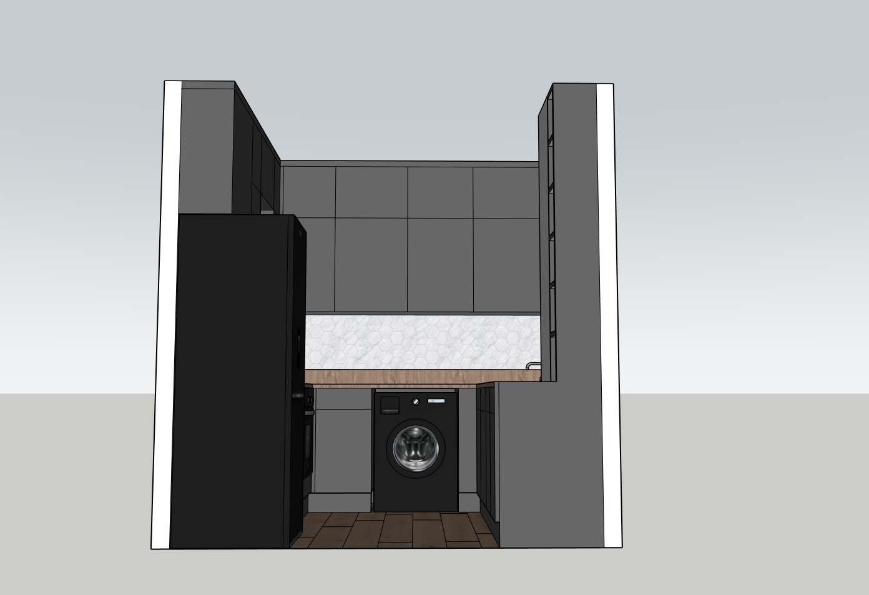The image size is (869, 595).
Task: Click the washing machine's round glass door
Action: [416, 448]
